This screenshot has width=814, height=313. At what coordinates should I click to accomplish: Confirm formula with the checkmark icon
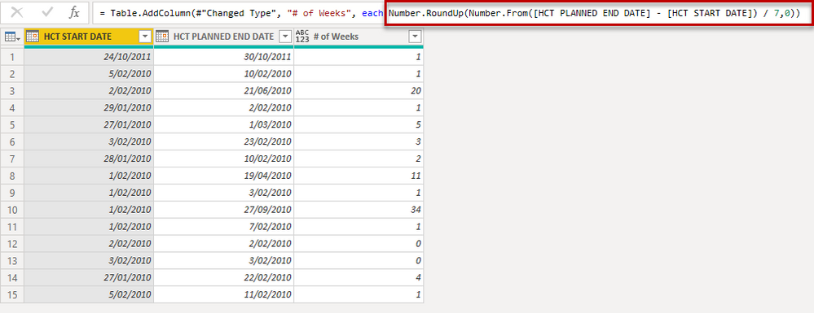47,12
